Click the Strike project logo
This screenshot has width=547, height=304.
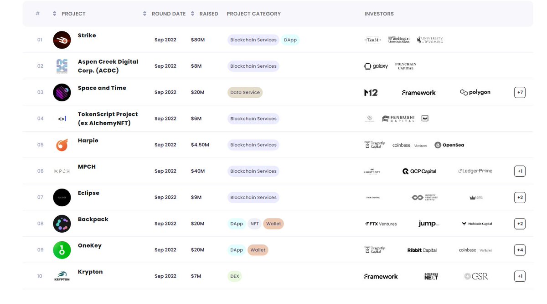[62, 40]
